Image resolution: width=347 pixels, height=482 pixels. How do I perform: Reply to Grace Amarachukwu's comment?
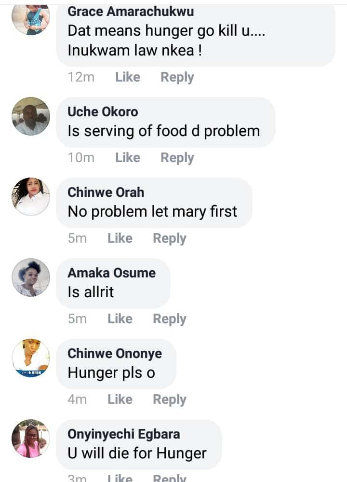point(177,77)
